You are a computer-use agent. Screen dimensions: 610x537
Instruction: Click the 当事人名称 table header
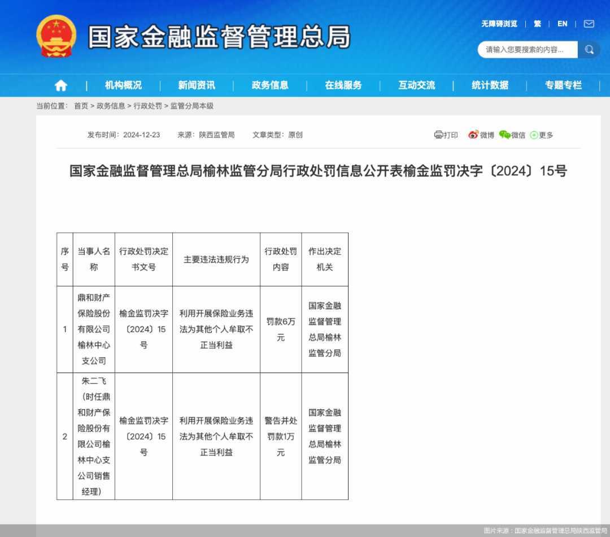click(x=94, y=259)
